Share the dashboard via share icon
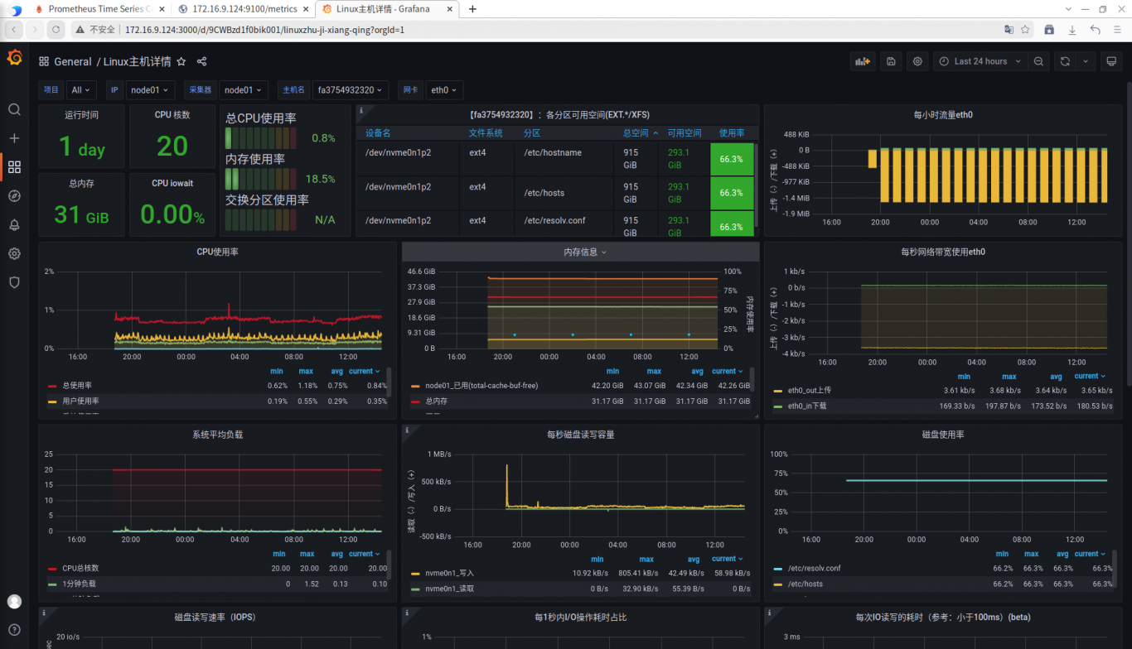 coord(201,61)
